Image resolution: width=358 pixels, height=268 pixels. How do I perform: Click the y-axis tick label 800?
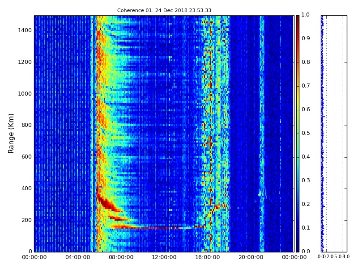click(x=26, y=125)
